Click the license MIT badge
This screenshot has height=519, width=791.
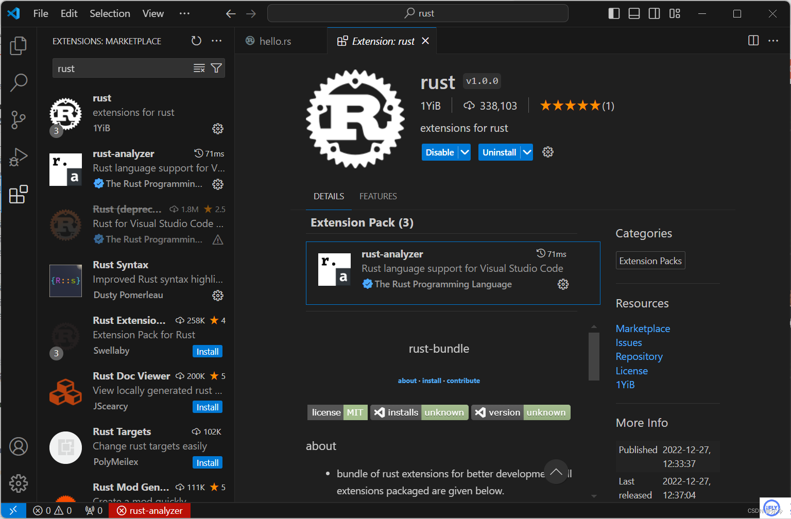pyautogui.click(x=337, y=412)
